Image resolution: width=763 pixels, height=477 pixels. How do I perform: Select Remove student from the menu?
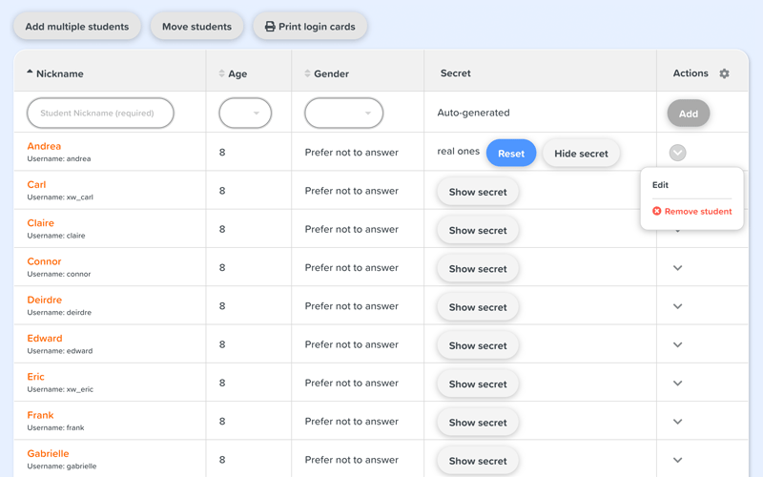pos(698,212)
